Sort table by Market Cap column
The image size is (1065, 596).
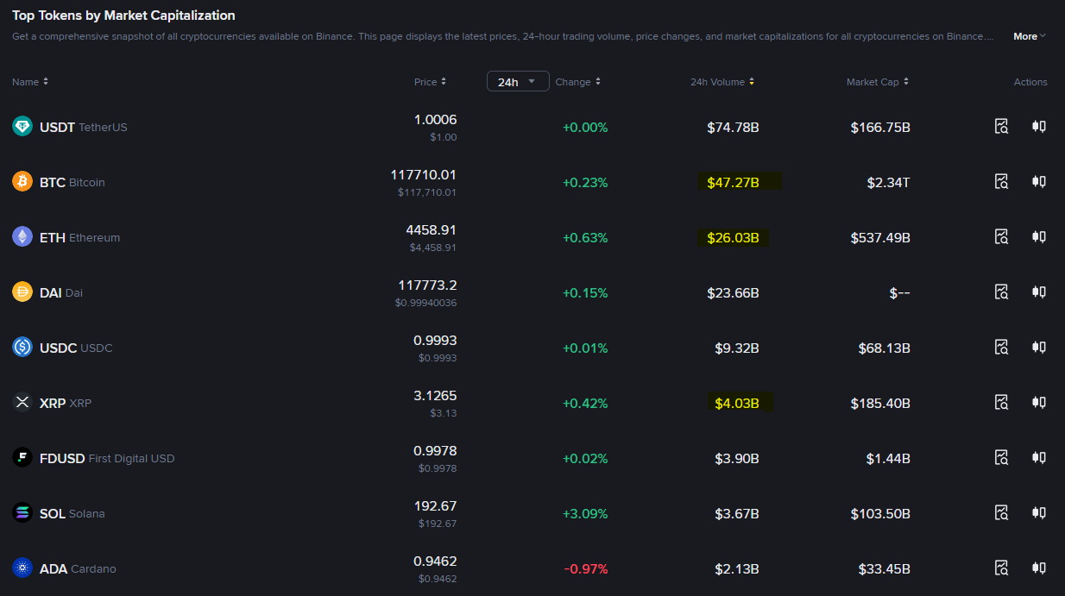pyautogui.click(x=878, y=82)
